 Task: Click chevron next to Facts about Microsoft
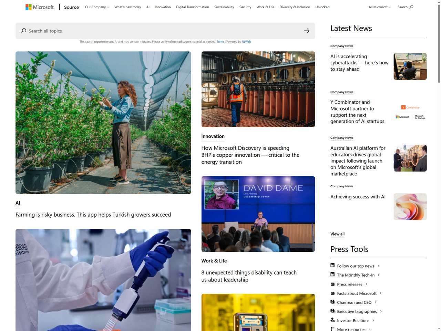(381, 293)
